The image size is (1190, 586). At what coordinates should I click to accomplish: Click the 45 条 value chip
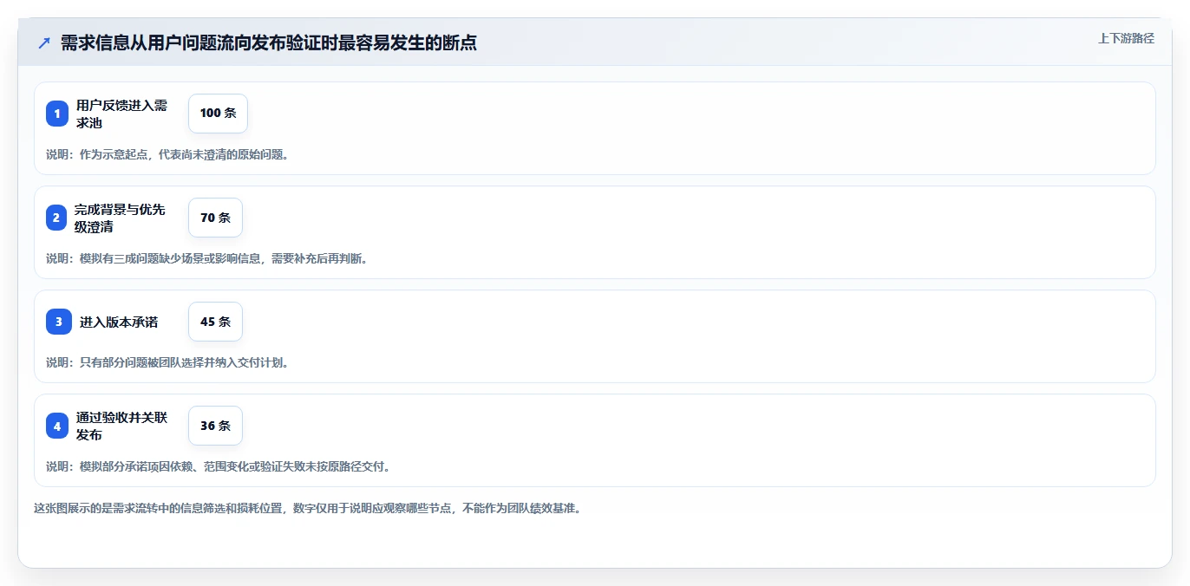click(x=215, y=322)
